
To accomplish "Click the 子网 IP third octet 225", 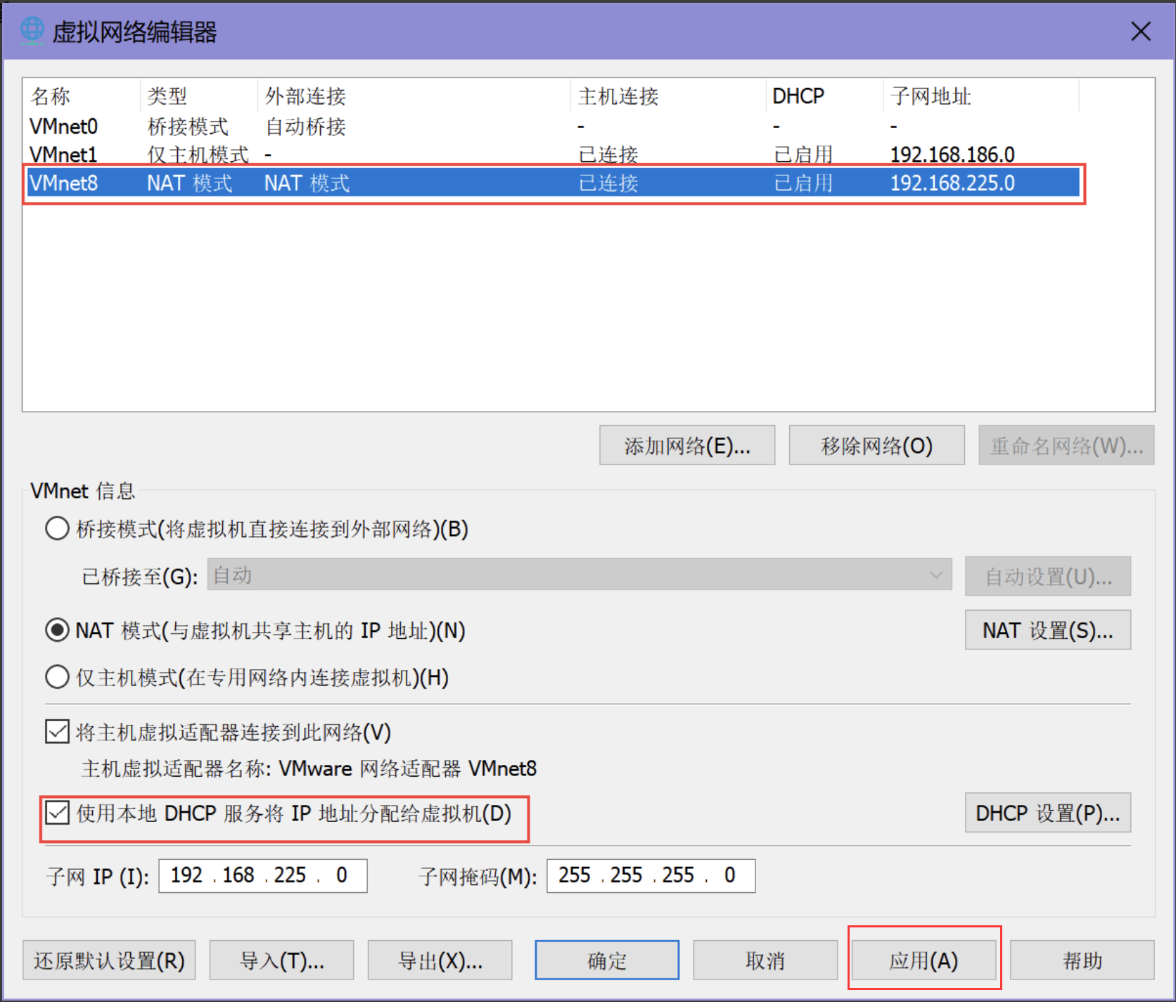I will click(290, 875).
